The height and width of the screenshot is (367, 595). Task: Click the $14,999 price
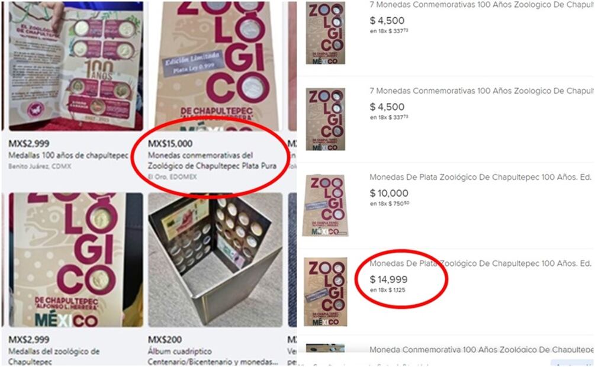[388, 280]
